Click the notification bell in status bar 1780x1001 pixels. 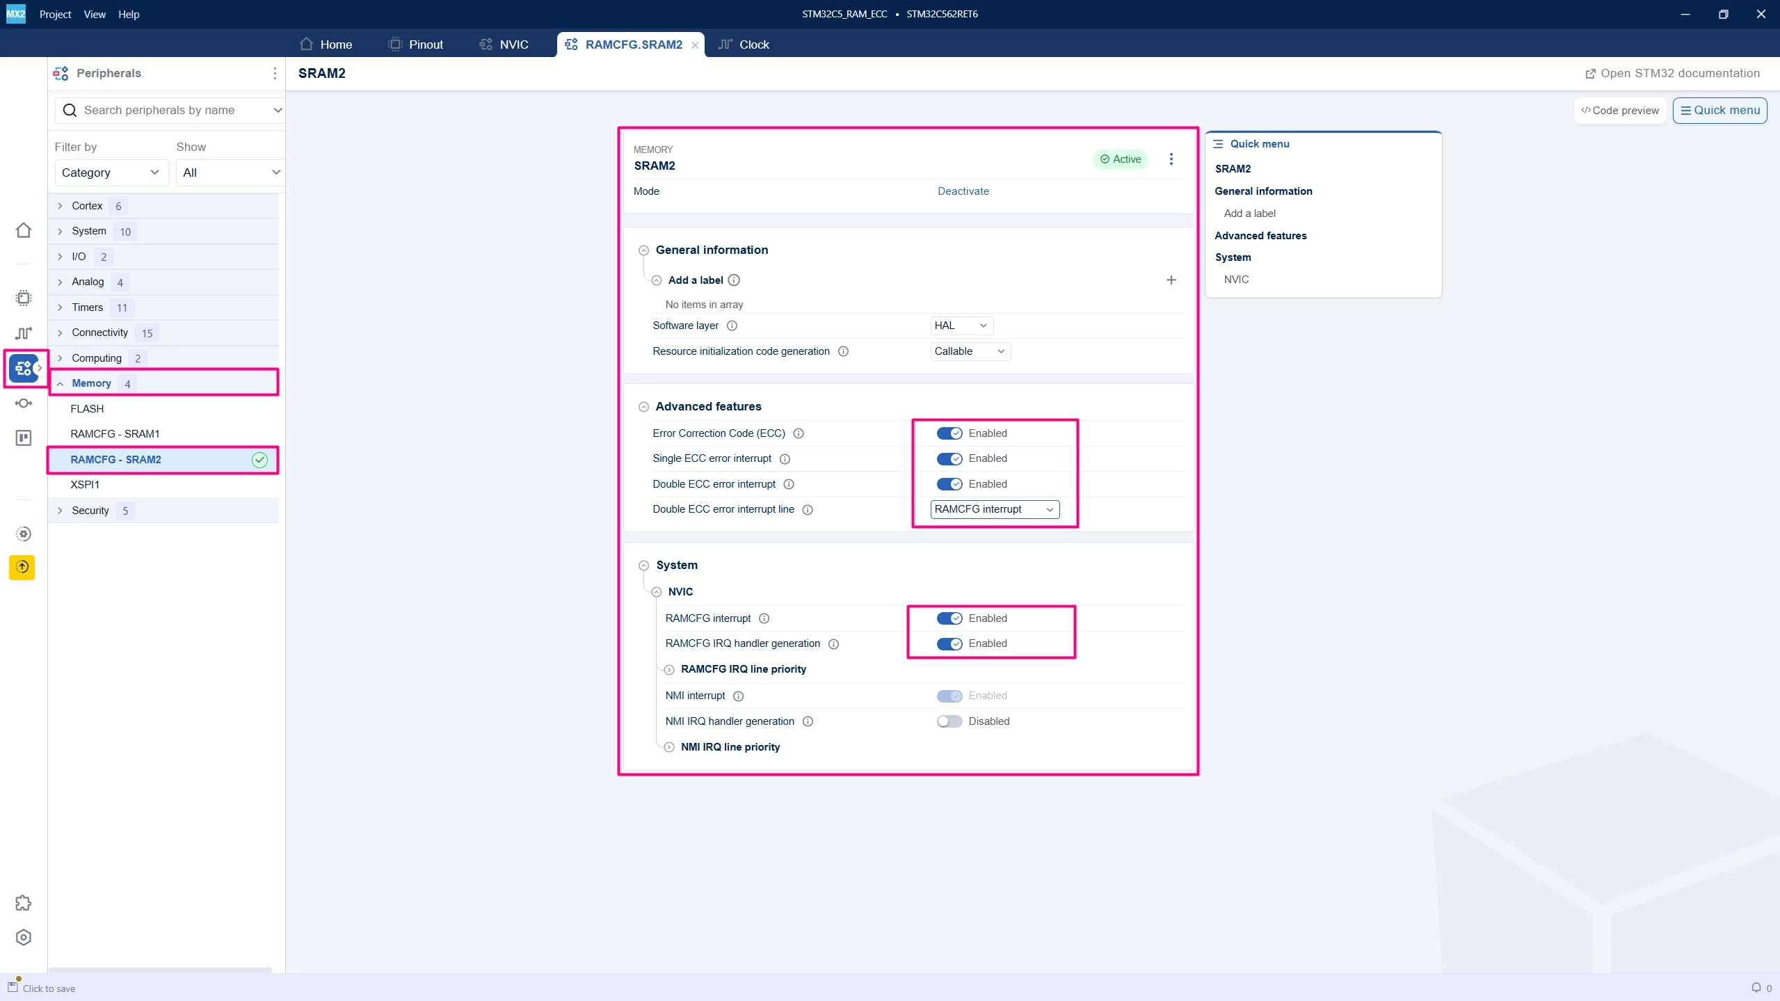click(x=1756, y=987)
